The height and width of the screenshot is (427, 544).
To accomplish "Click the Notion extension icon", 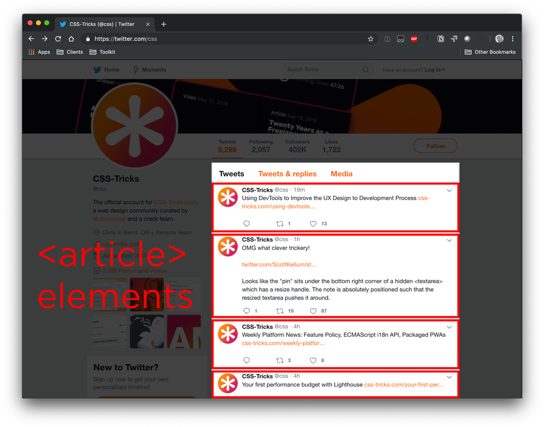I will click(440, 38).
